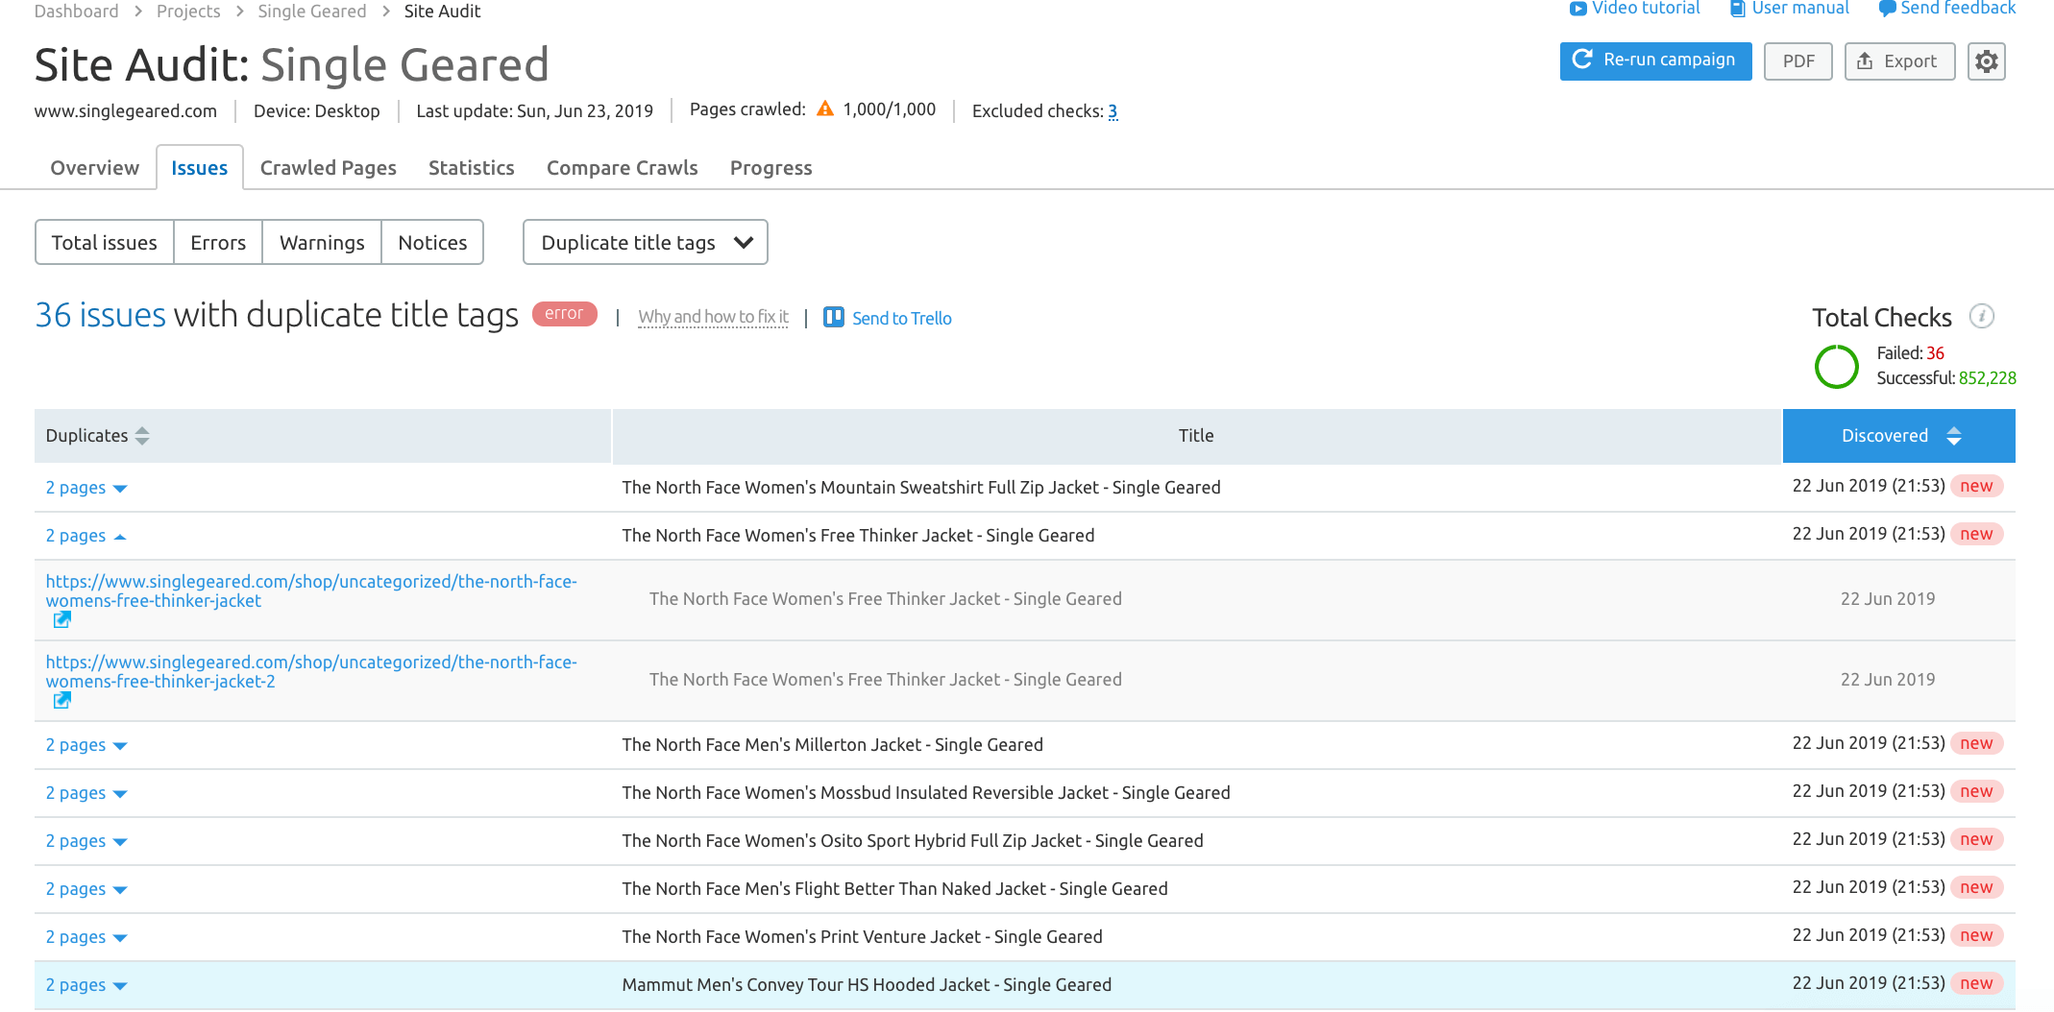Open Why and how to fix it
Screen dimensions: 2054x1012
tap(713, 317)
